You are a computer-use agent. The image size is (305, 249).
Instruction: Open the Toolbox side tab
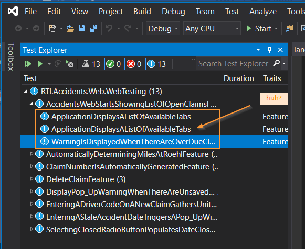[x=10, y=56]
